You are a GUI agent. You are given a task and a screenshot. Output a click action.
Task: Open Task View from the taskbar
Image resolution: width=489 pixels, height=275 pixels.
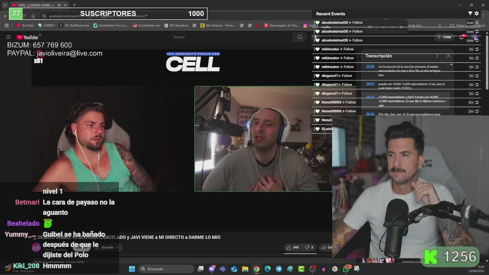coord(201,269)
